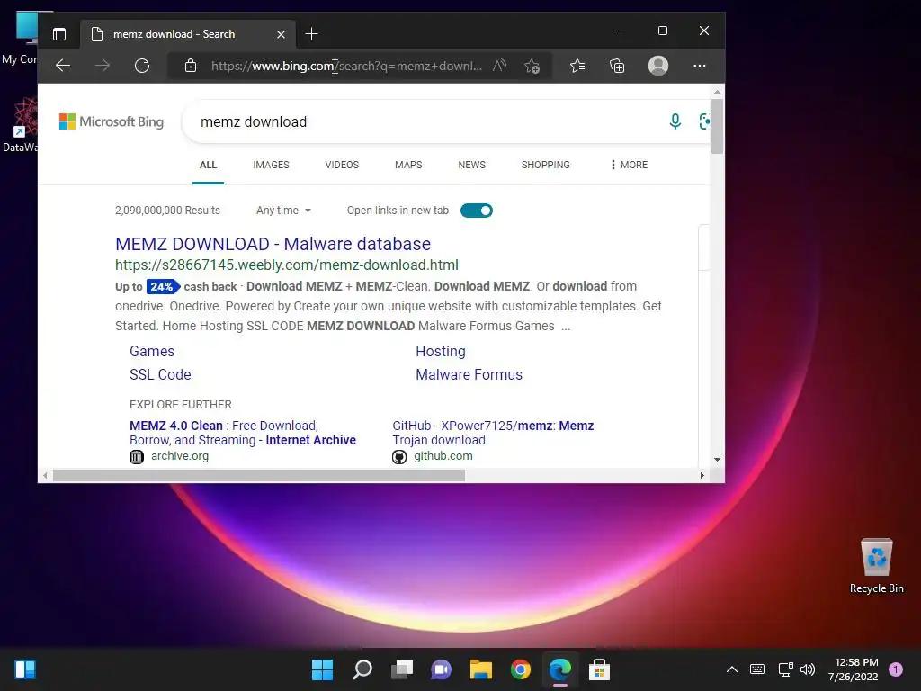Open the Games sublink

pos(152,352)
